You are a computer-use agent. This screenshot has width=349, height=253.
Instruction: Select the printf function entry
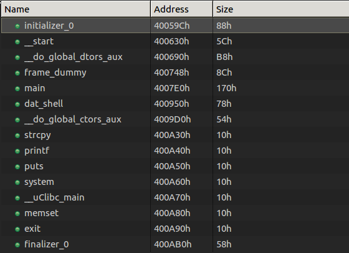[175, 151]
